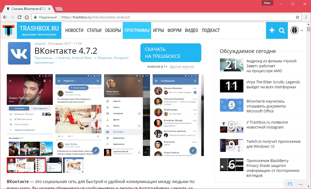This screenshot has width=311, height=189.
Task: Open Twitch.tv Windows 10 app article
Action: pyautogui.click(x=273, y=144)
